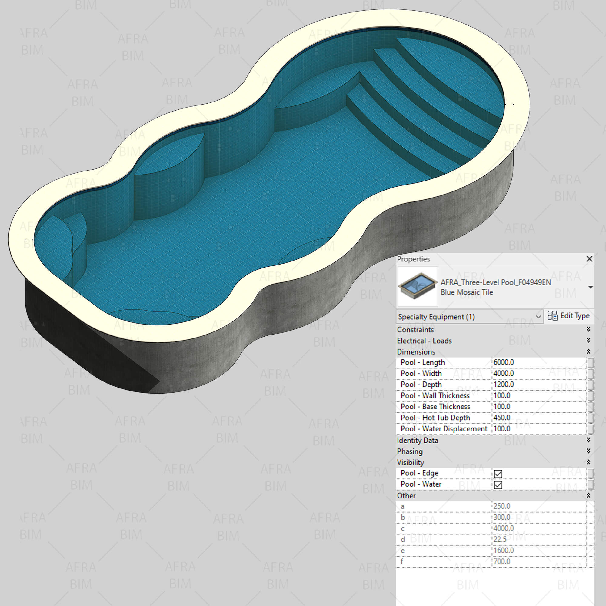Click associate parameter button for Pool - Edge
This screenshot has width=606, height=606.
[x=590, y=473]
